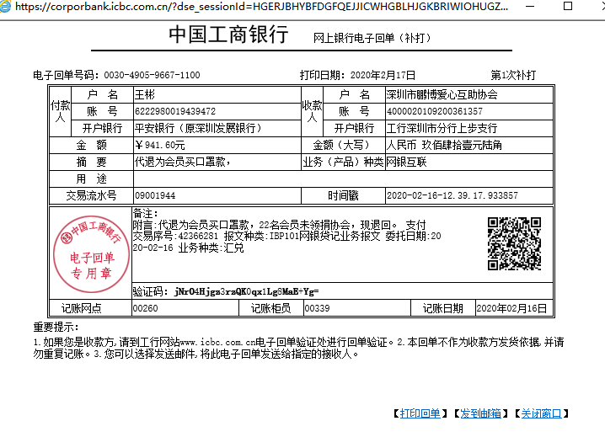Click the URL text in the title bar

pyautogui.click(x=261, y=6)
